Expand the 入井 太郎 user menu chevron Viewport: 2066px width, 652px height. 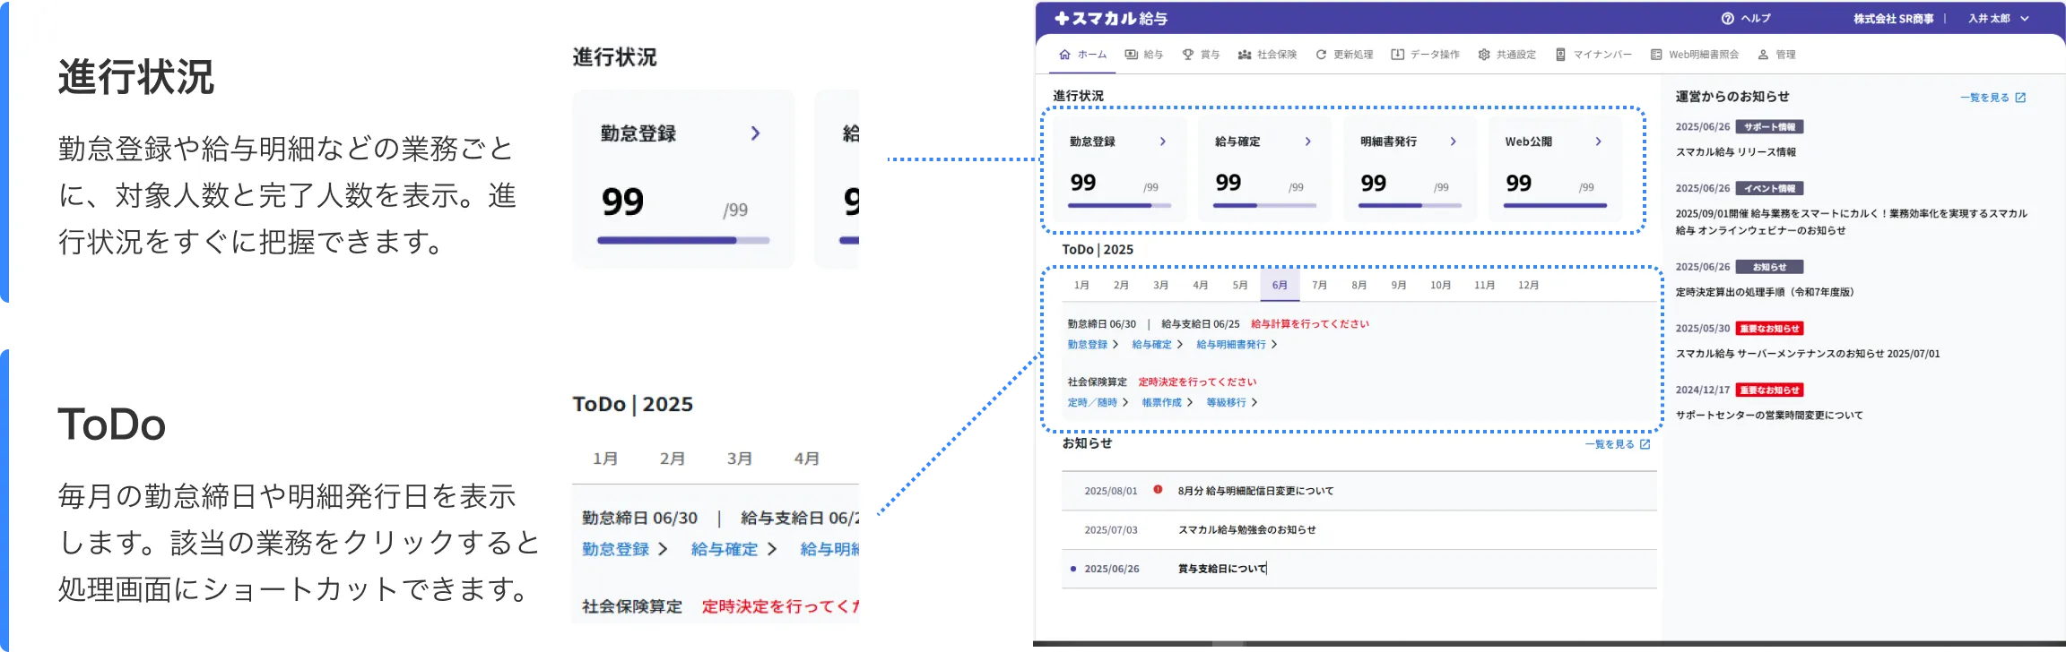[x=2025, y=18]
